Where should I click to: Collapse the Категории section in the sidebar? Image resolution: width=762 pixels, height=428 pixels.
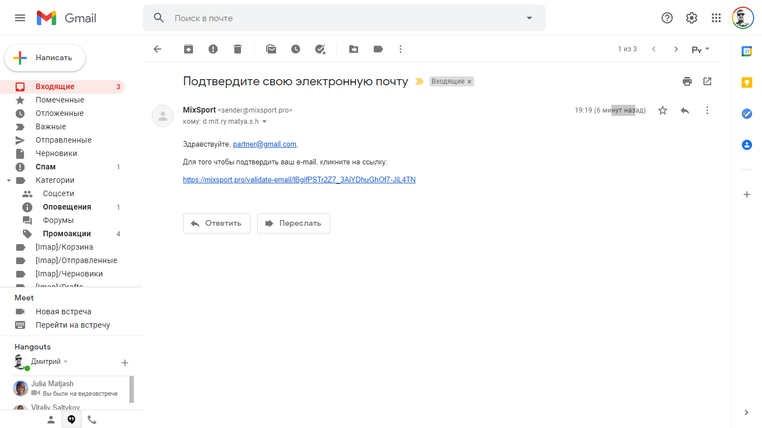[9, 180]
